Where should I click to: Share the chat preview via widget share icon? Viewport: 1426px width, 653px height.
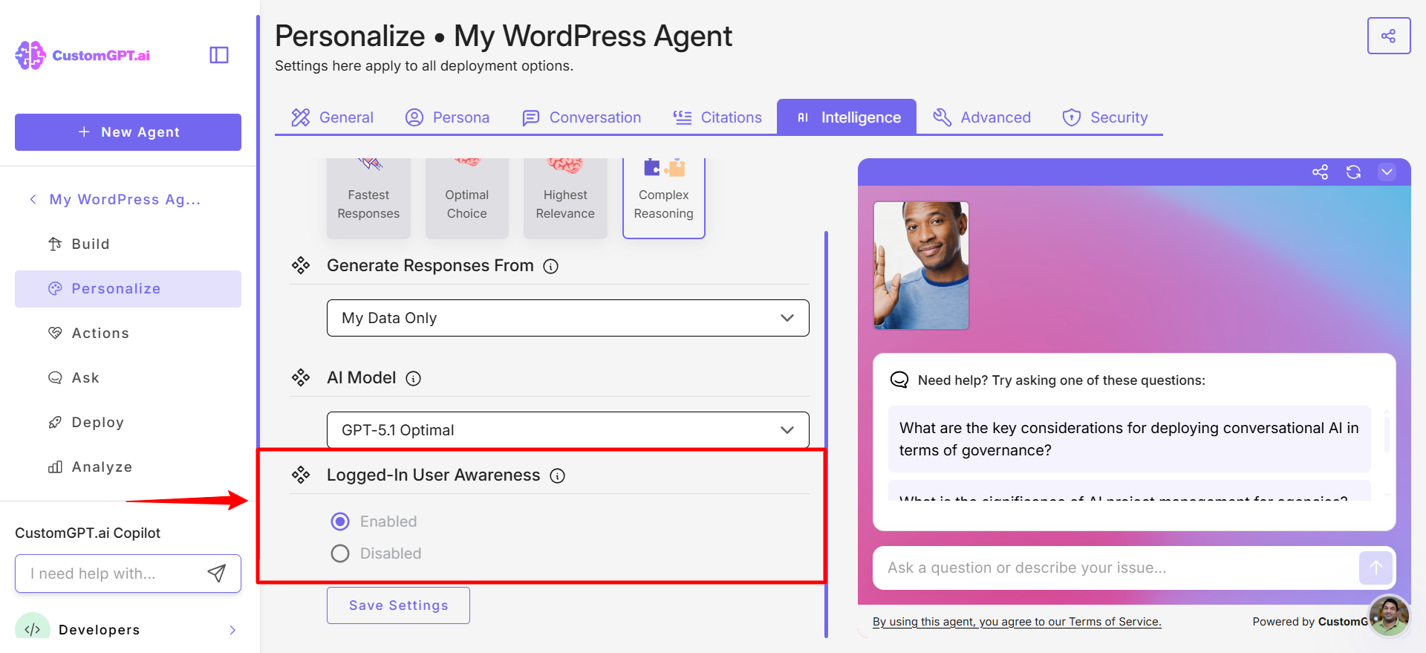1320,172
